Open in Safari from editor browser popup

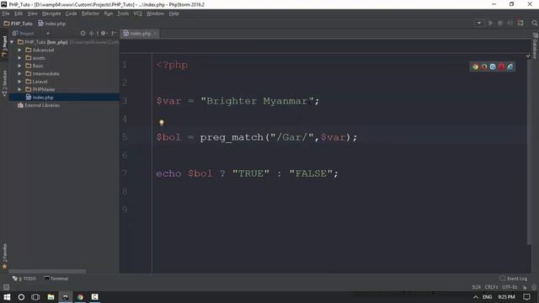pyautogui.click(x=493, y=66)
